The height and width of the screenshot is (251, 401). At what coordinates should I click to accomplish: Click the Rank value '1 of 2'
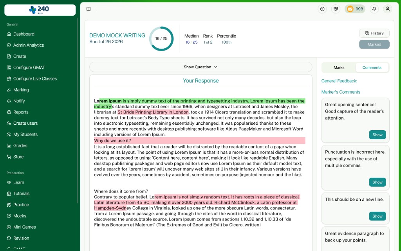pos(208,42)
